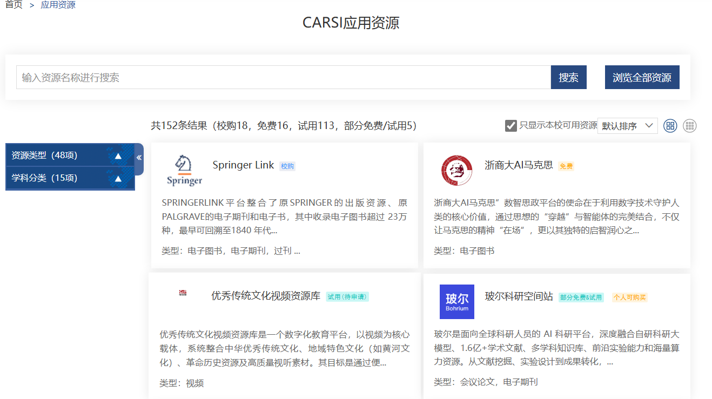Expand the 资源类型 (48项) filter
This screenshot has height=399, width=712.
point(70,155)
